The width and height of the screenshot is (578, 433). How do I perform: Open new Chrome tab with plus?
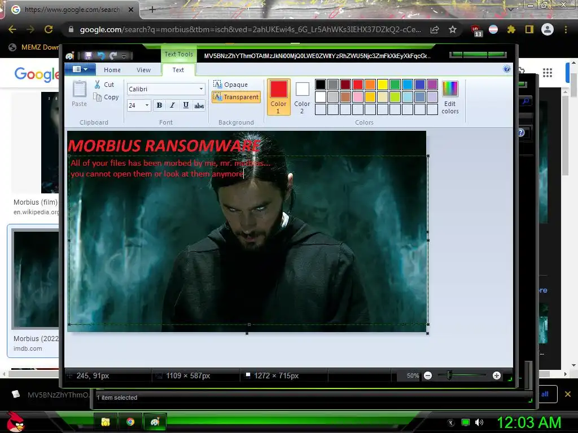click(152, 10)
